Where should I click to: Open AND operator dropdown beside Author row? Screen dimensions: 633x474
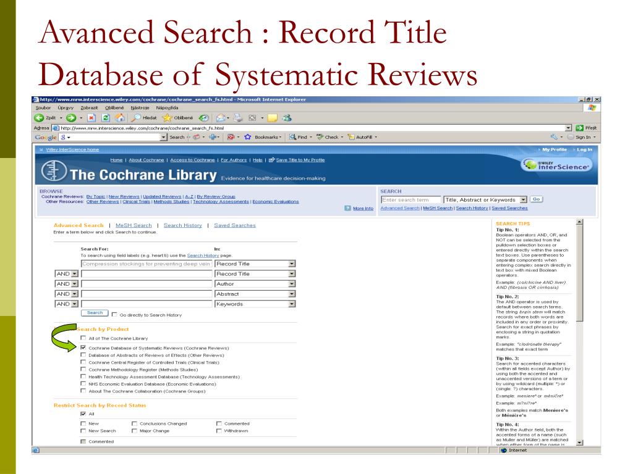point(74,284)
